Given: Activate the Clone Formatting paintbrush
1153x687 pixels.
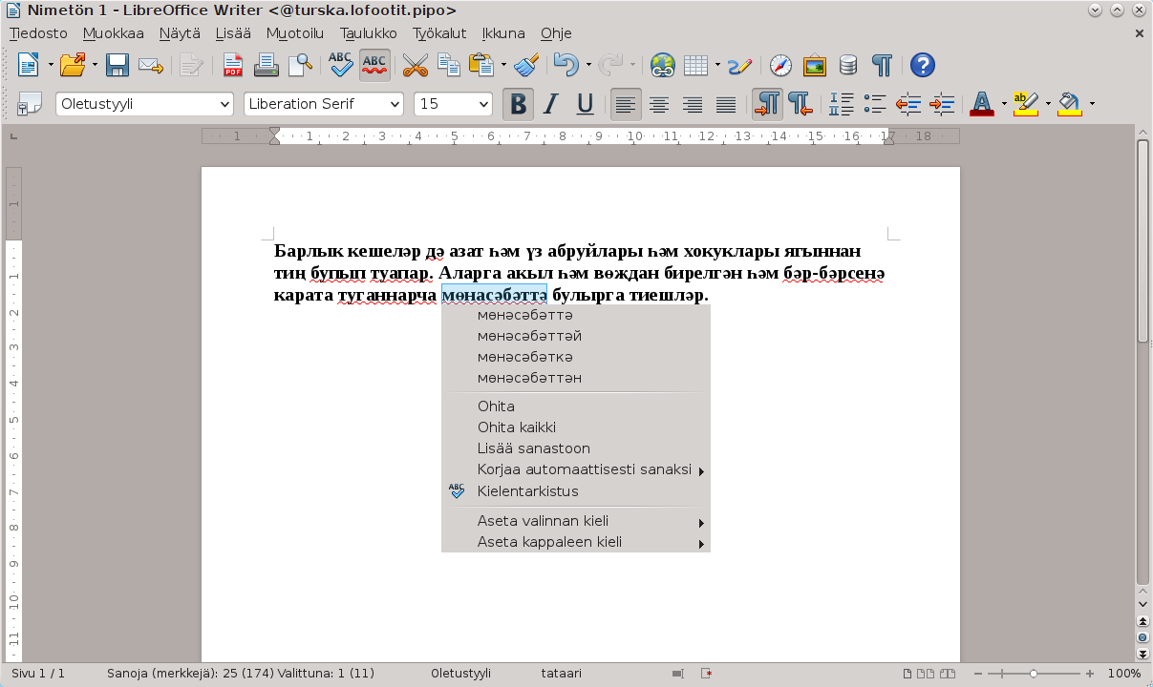Looking at the screenshot, I should tap(526, 65).
